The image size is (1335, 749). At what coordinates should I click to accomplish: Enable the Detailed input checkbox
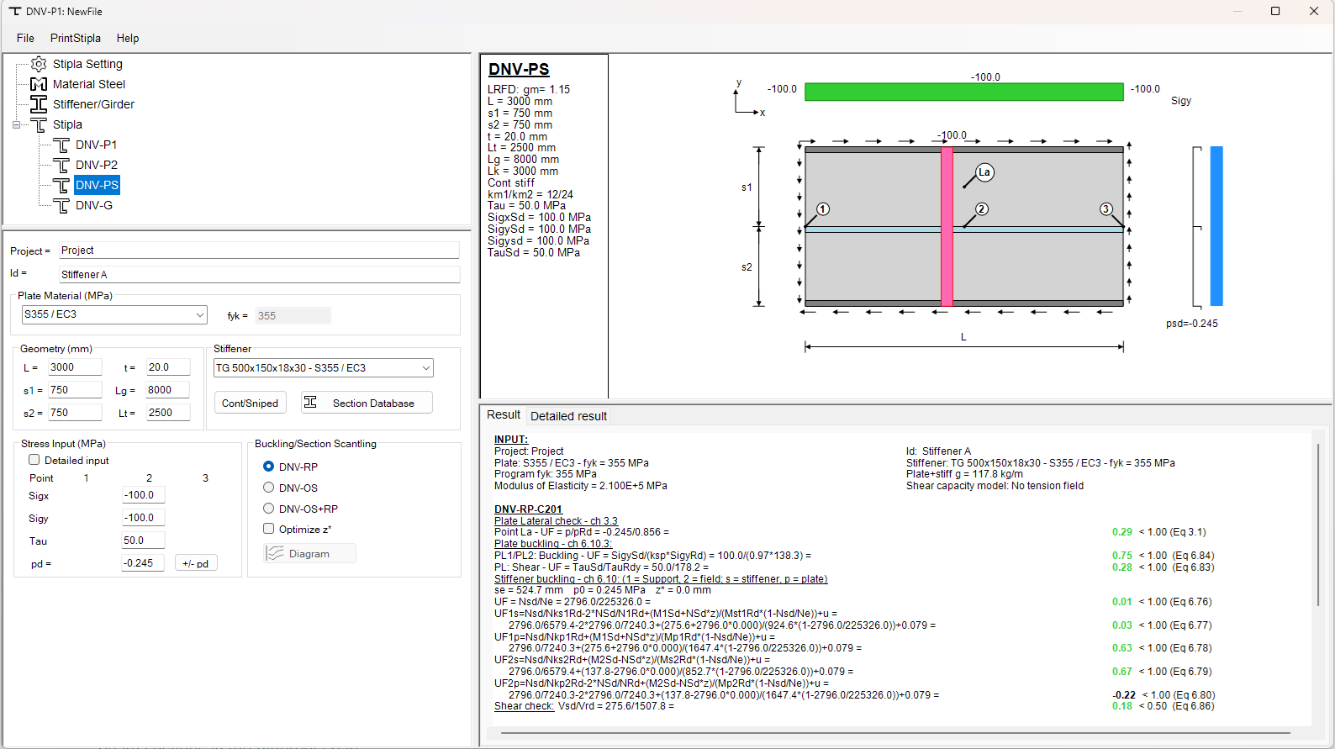(x=34, y=460)
